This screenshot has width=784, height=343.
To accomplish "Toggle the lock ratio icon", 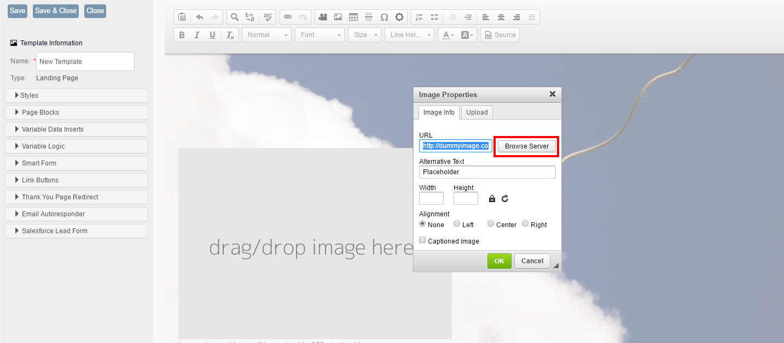I will [492, 199].
